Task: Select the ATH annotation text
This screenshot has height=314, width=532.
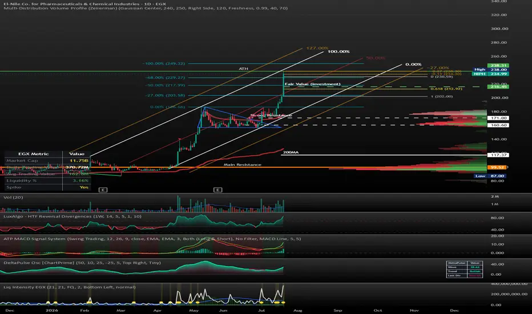Action: [243, 69]
